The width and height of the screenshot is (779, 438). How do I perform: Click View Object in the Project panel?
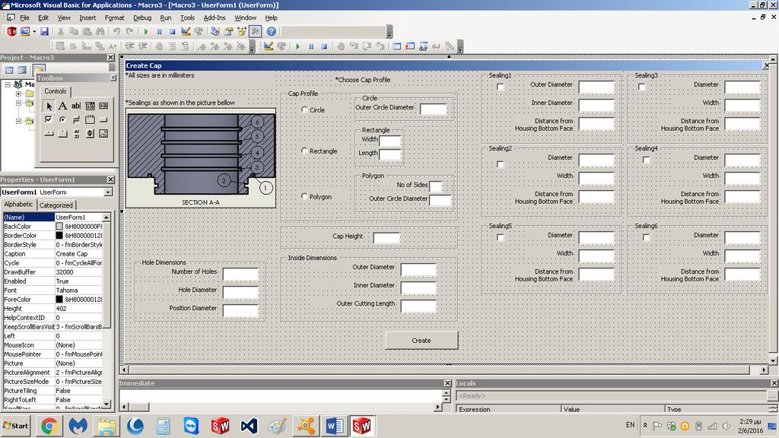tap(22, 69)
